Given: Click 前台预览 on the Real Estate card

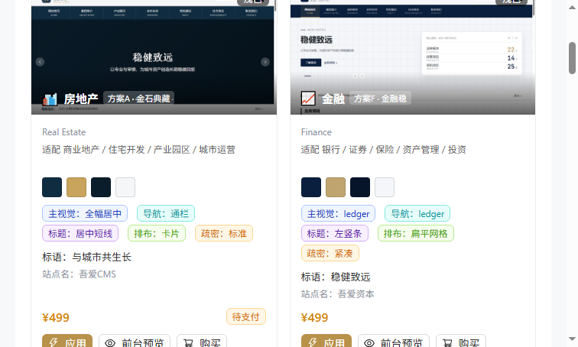Looking at the screenshot, I should tap(135, 342).
